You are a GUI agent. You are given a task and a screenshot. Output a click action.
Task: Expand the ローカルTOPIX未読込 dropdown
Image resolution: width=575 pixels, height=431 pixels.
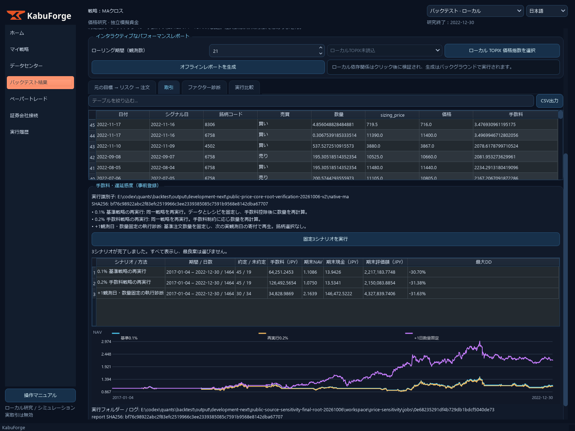pos(385,50)
